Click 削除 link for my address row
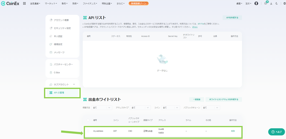 tap(233, 131)
